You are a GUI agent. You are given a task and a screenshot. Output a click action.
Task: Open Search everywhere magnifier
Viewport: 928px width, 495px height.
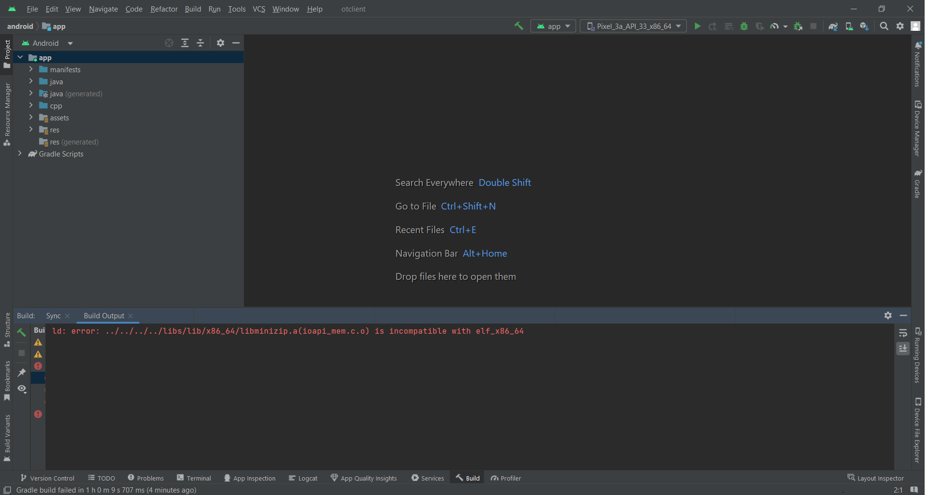[x=884, y=26]
